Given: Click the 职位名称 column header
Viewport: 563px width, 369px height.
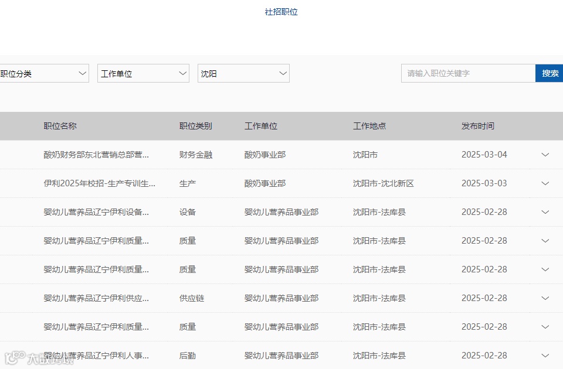Looking at the screenshot, I should point(60,126).
